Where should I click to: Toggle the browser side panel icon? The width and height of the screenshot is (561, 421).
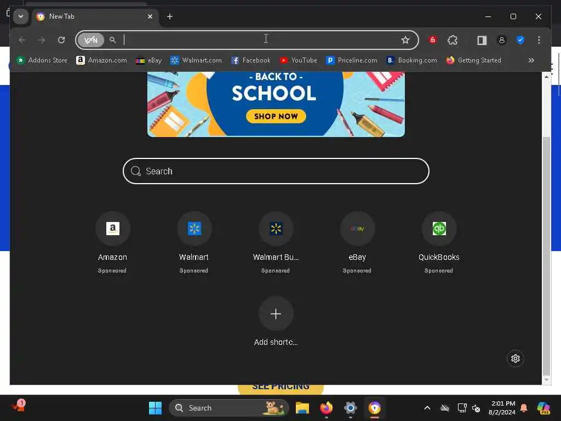[x=482, y=40]
